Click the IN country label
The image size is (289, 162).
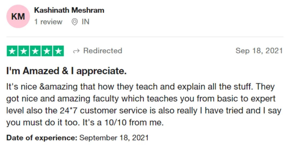coord(86,22)
